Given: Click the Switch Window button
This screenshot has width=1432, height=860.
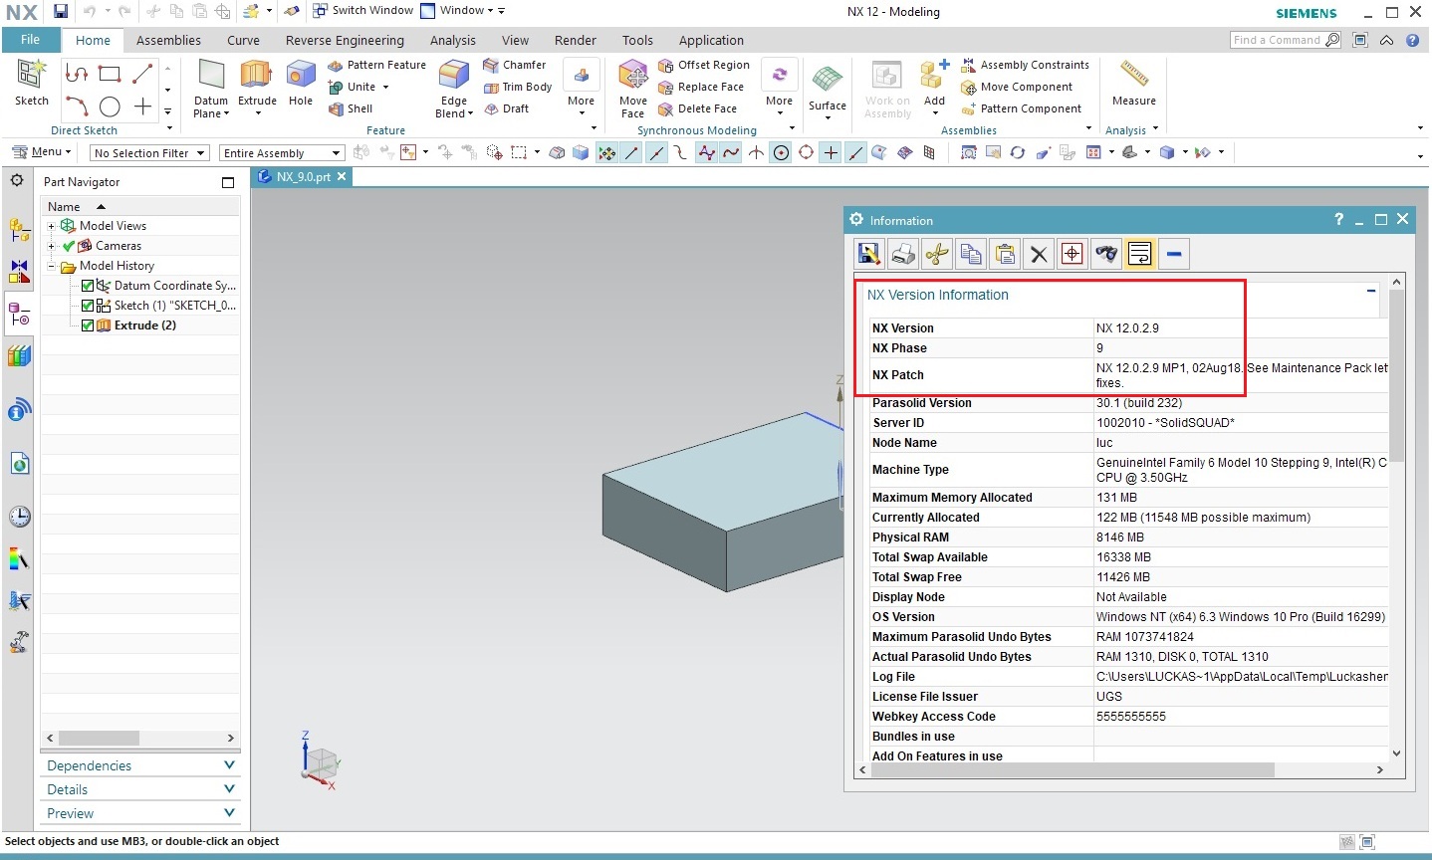Looking at the screenshot, I should tap(363, 11).
